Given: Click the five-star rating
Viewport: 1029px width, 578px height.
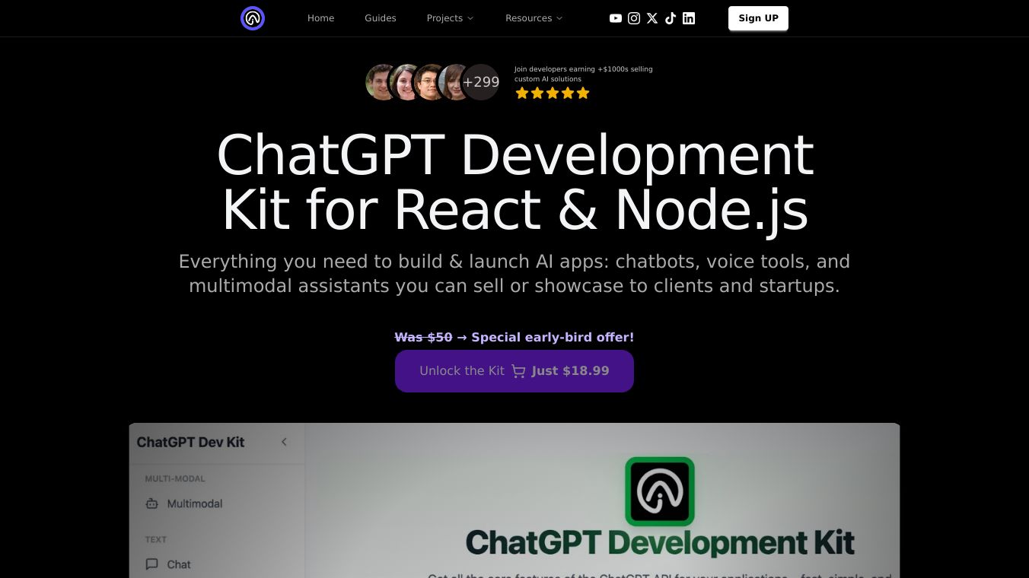Looking at the screenshot, I should coord(553,93).
